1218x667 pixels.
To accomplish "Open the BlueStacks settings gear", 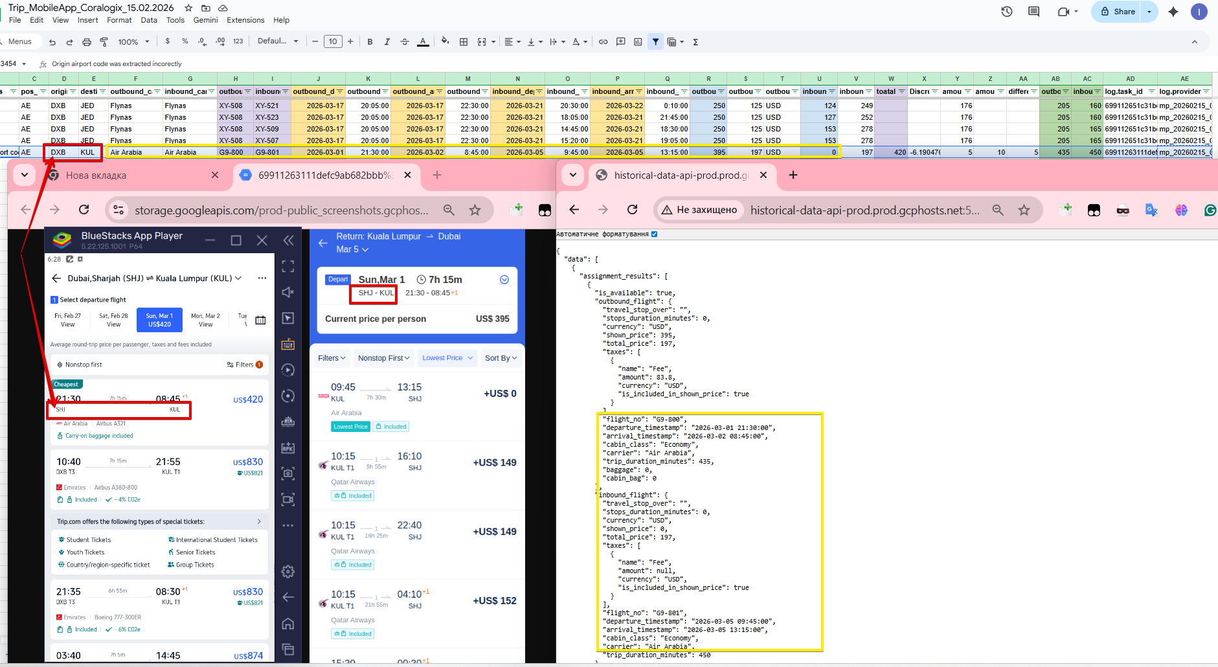I will click(288, 571).
